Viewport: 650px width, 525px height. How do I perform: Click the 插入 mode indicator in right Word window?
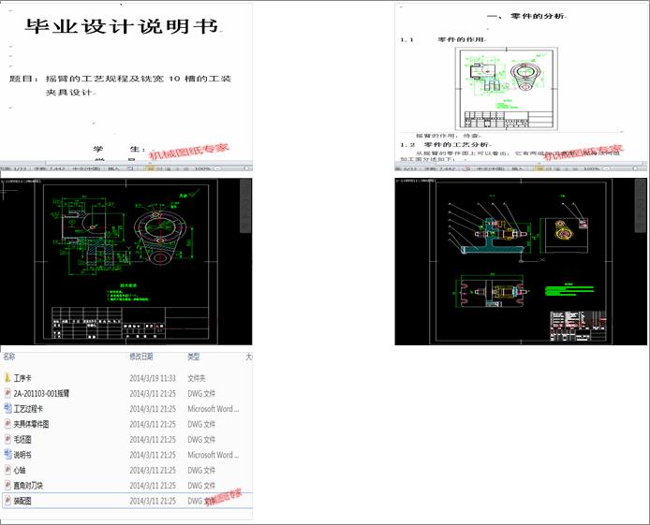(518, 168)
